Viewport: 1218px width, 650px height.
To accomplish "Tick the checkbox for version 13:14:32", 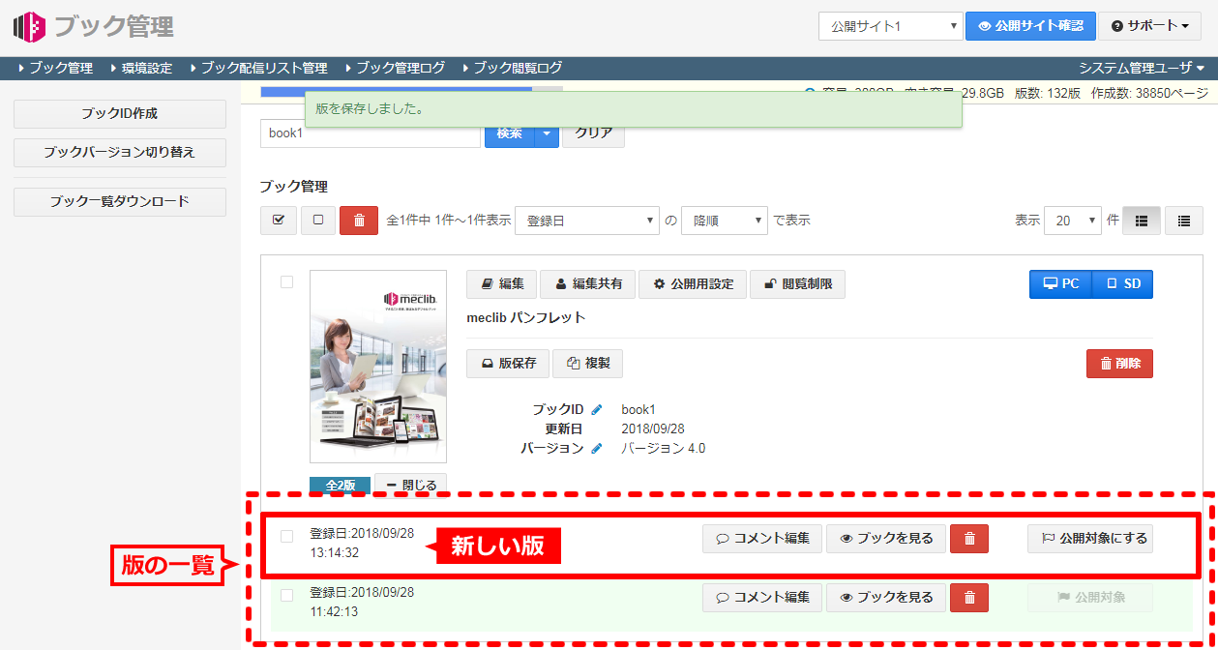I will (286, 536).
